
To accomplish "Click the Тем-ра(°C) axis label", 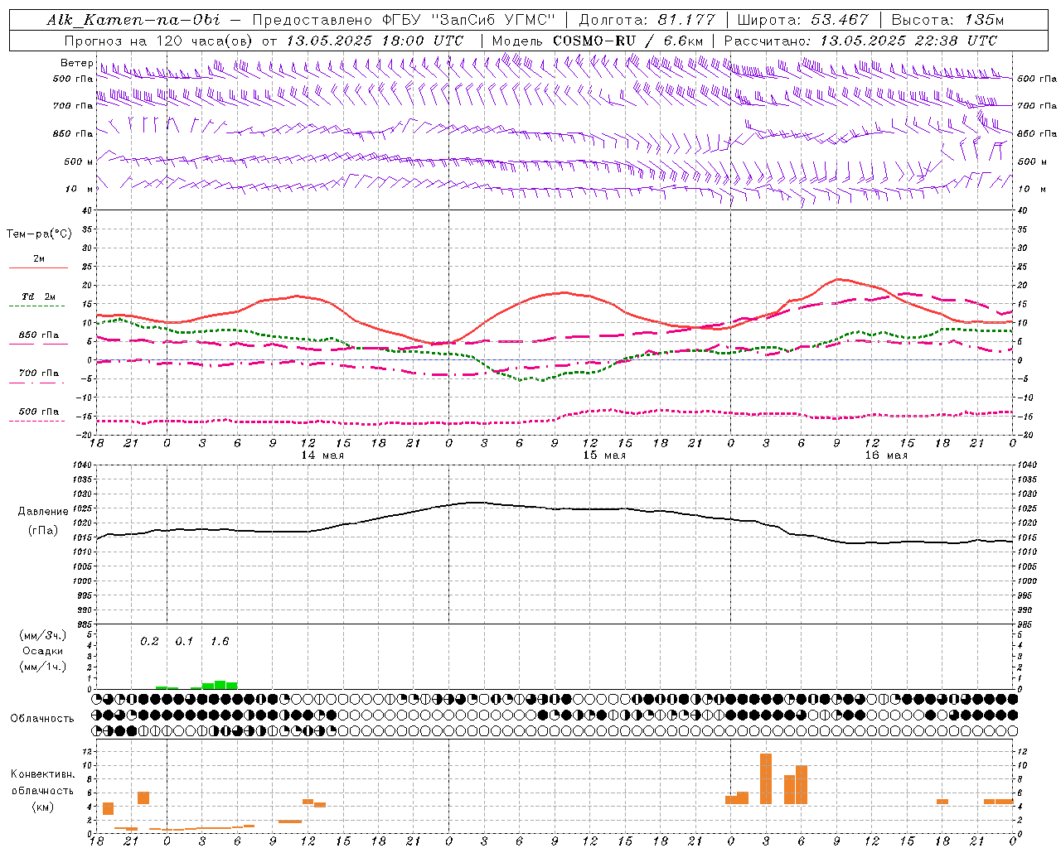I will click(39, 234).
